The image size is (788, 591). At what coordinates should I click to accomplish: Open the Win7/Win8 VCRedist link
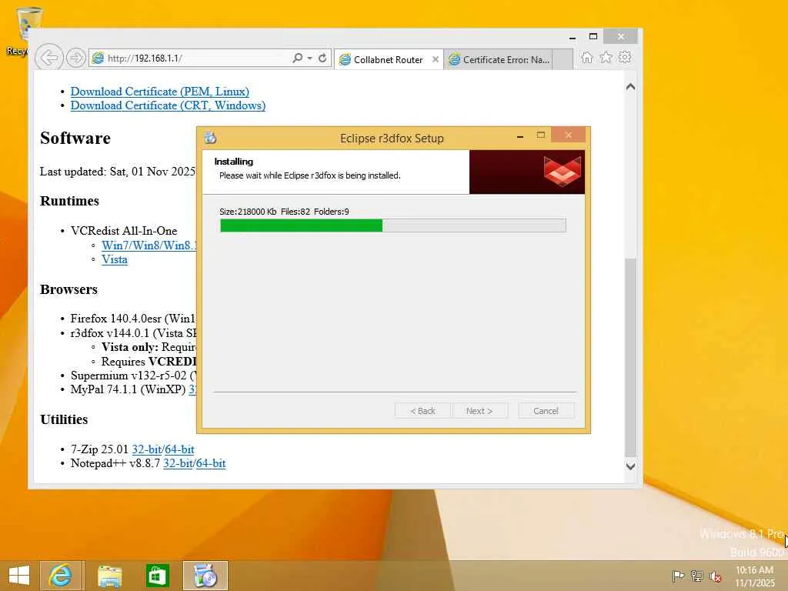click(149, 245)
